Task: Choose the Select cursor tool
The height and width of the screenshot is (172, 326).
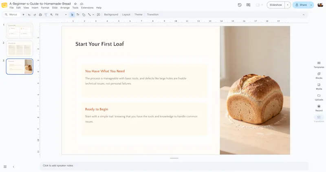Action: (72, 15)
